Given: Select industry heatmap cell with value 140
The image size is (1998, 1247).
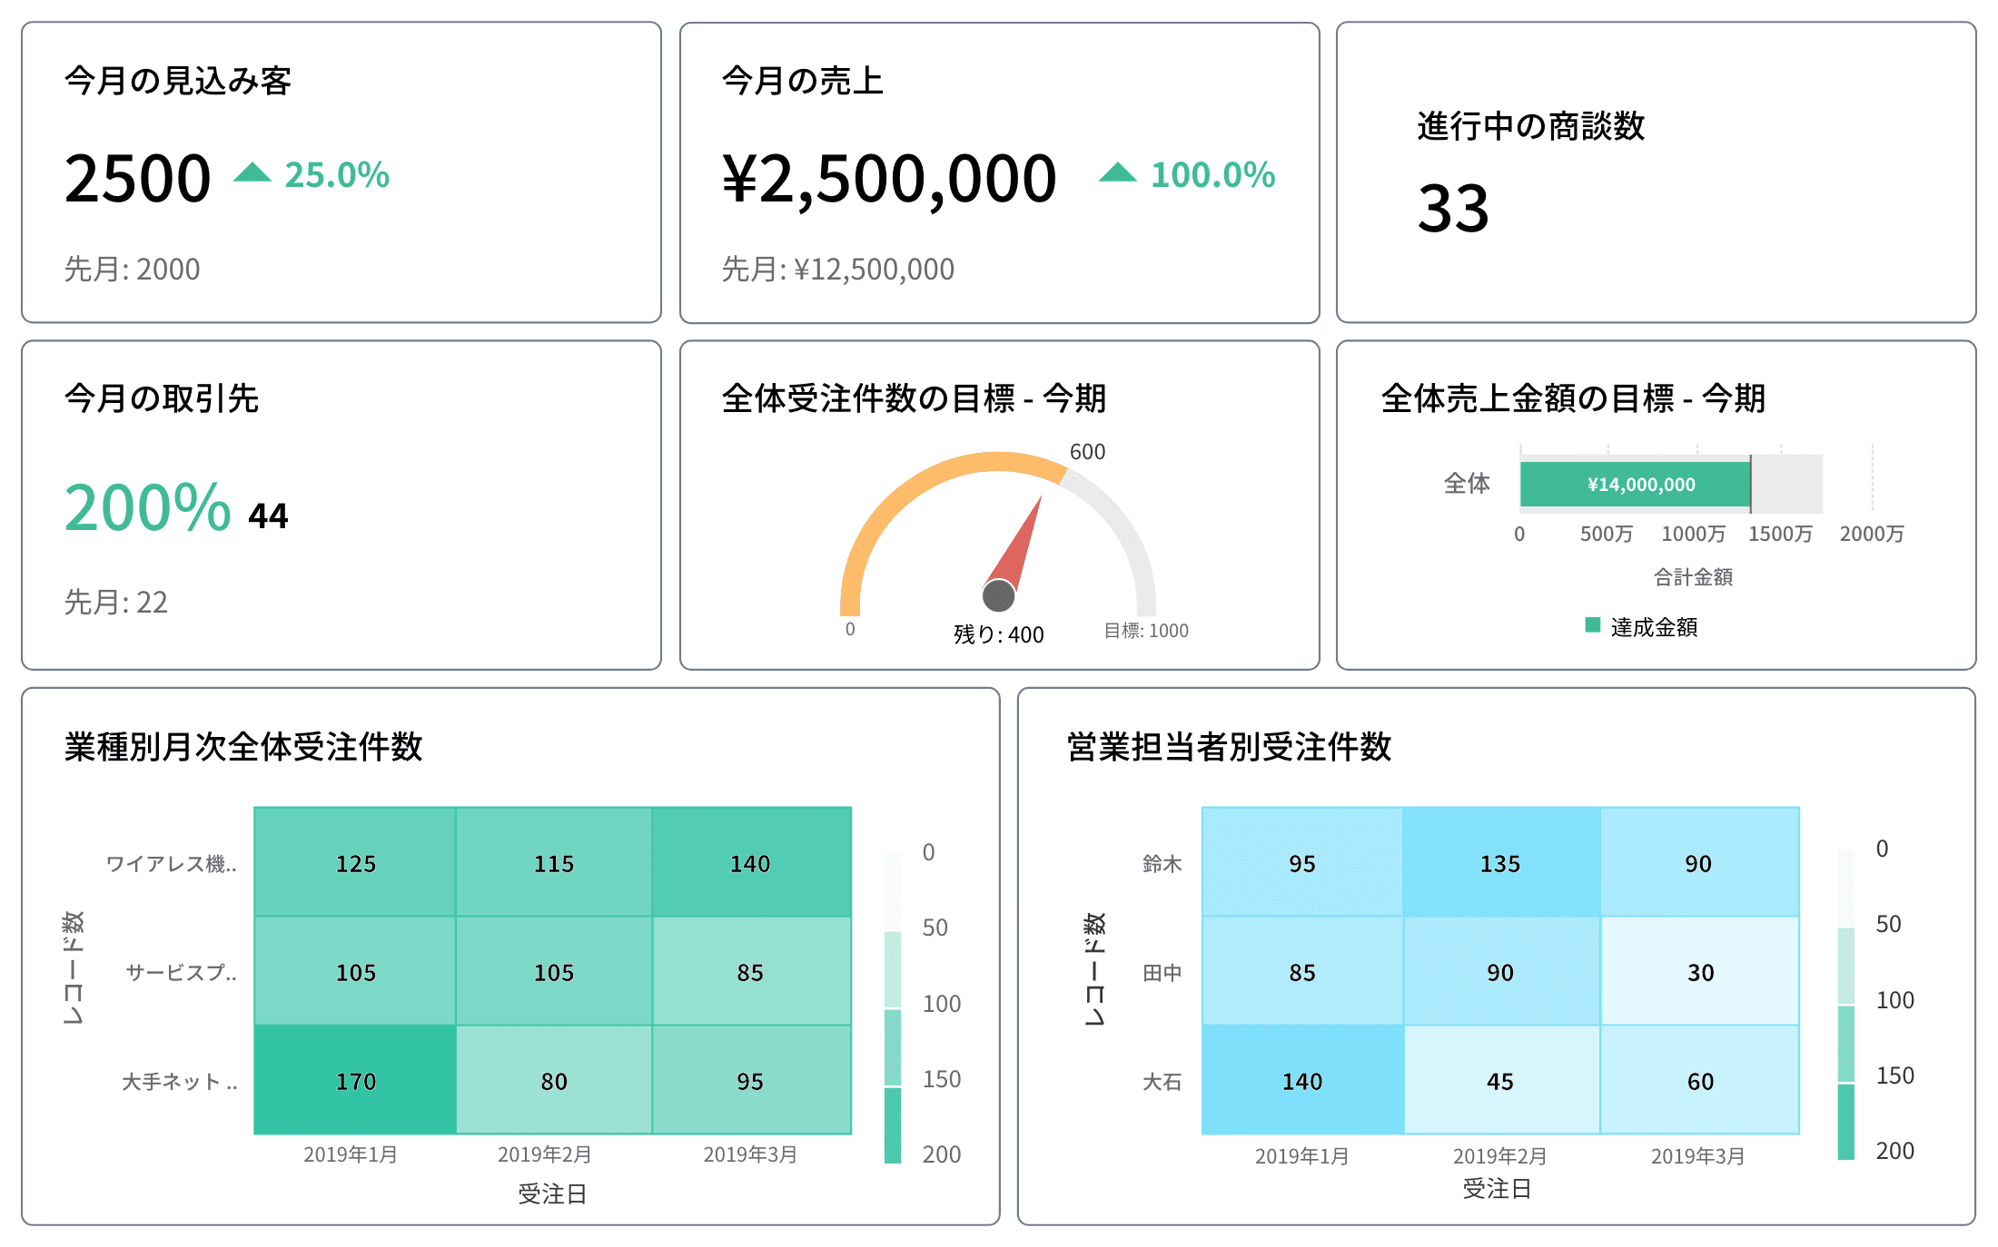Looking at the screenshot, I should [x=751, y=862].
